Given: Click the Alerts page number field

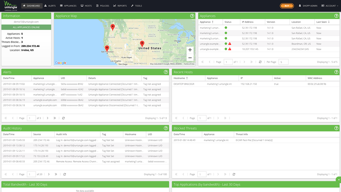Looking at the screenshot, I should 31,118.
